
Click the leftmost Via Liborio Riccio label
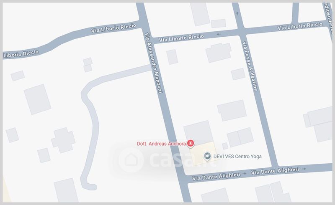[x=21, y=54]
